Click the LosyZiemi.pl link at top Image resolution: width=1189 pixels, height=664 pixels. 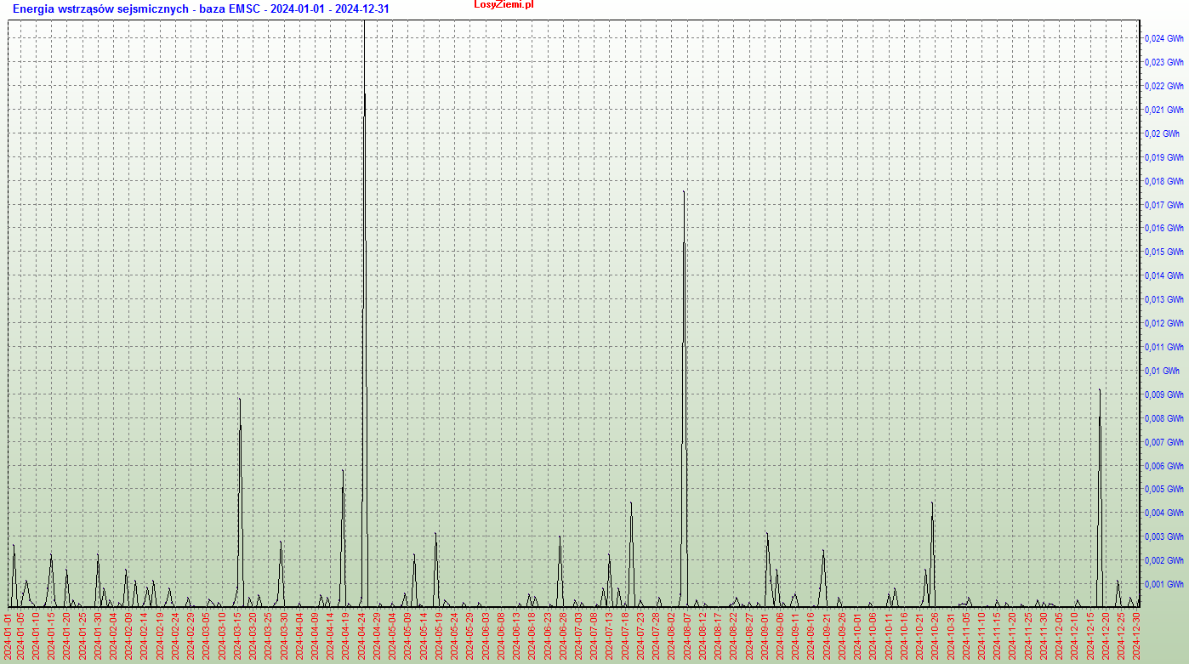coord(503,5)
